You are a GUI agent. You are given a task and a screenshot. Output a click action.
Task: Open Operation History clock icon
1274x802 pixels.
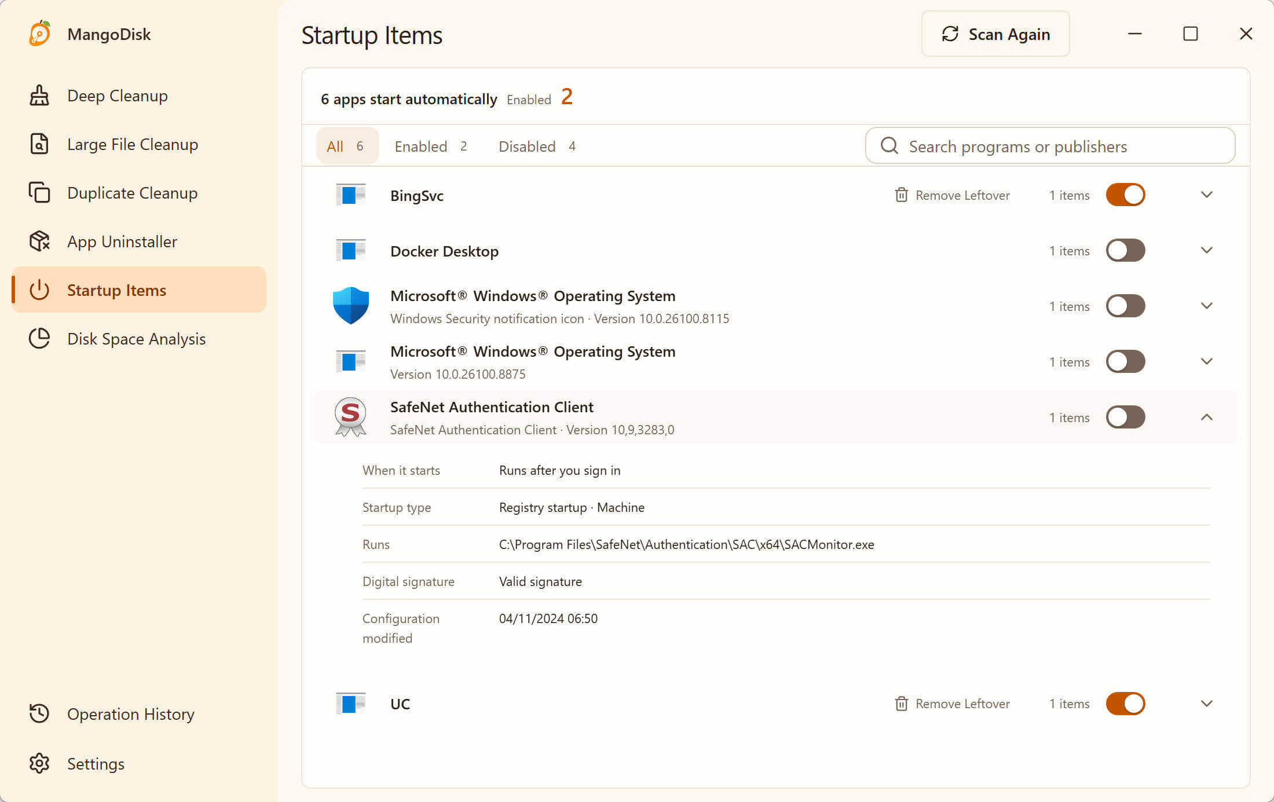pos(39,714)
